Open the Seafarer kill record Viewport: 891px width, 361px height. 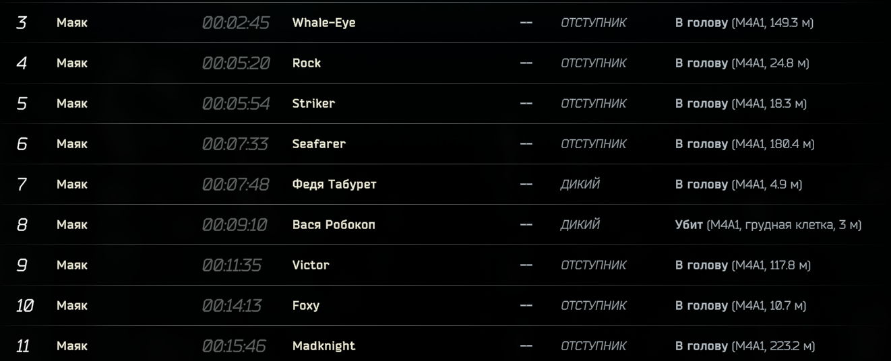point(319,144)
